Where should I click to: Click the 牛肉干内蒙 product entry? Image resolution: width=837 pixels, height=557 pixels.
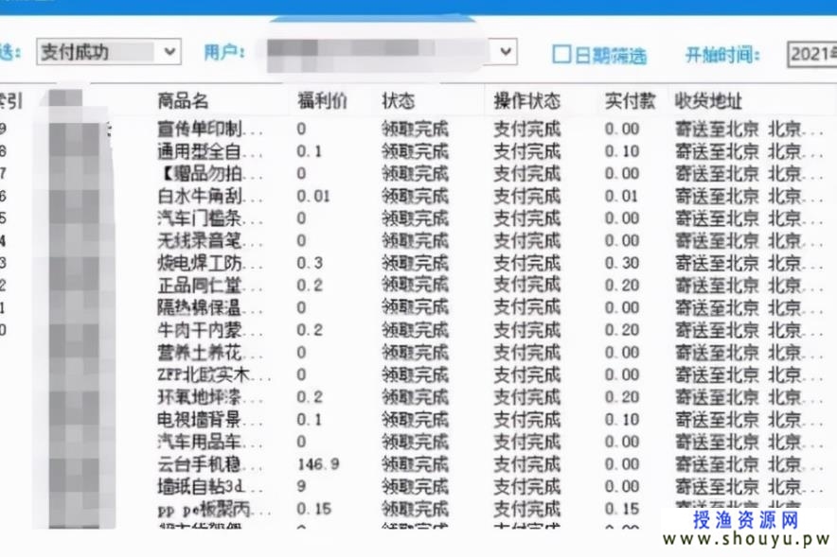(210, 330)
